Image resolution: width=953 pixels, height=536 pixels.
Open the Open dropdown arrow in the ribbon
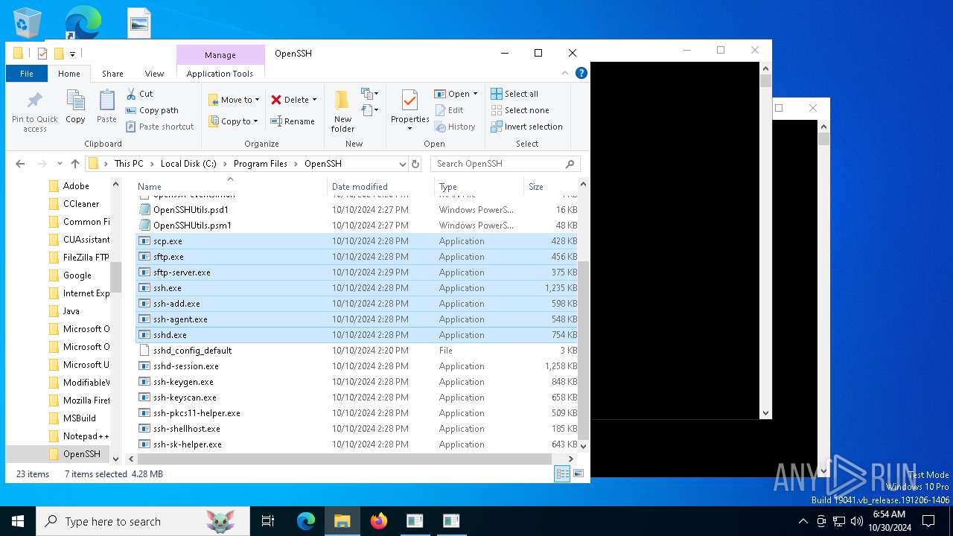pos(475,94)
